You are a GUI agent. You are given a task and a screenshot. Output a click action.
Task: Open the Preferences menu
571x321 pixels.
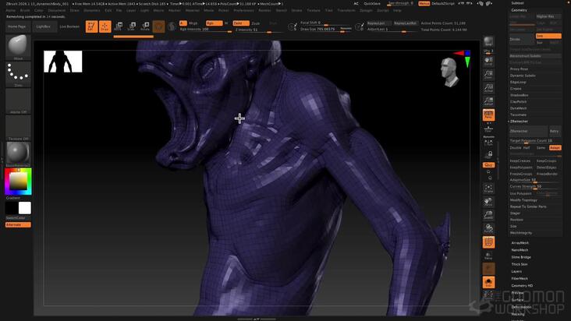tap(243, 10)
